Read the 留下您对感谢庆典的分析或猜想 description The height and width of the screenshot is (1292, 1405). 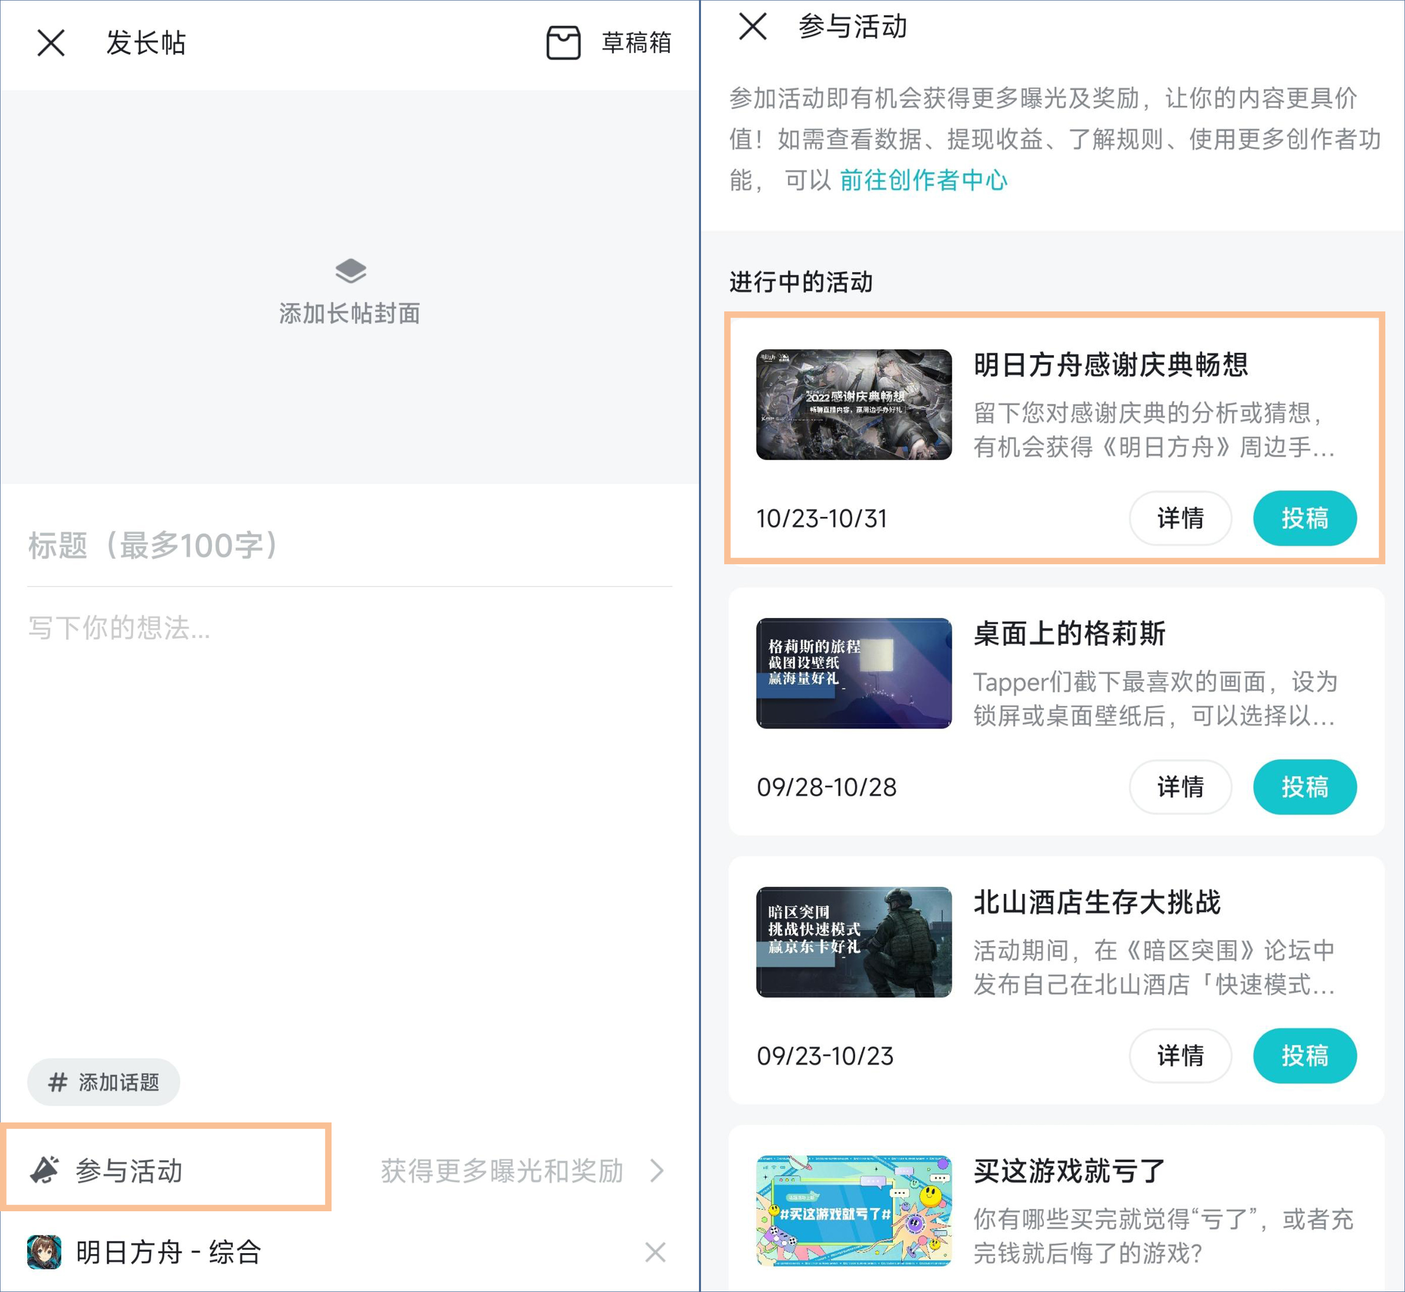pos(1154,430)
